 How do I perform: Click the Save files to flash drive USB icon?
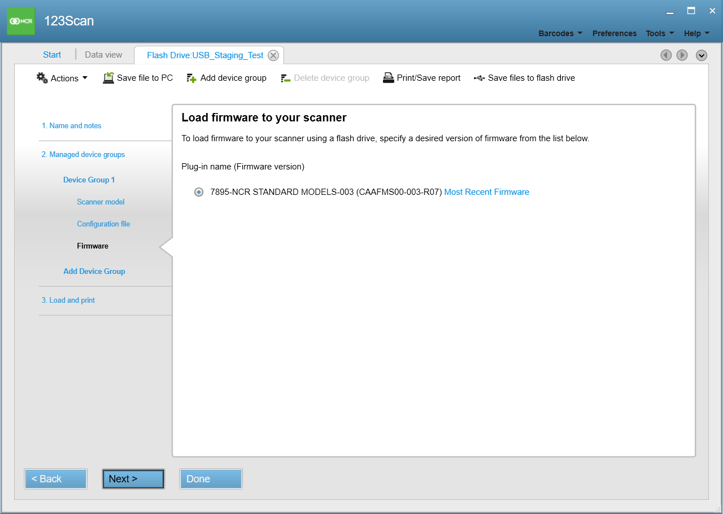tap(479, 78)
